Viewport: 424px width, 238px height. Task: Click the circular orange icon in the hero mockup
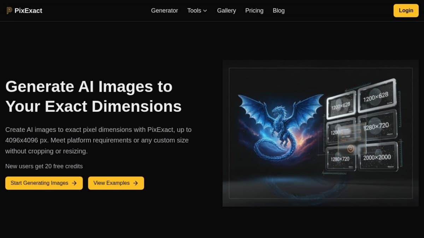click(351, 149)
